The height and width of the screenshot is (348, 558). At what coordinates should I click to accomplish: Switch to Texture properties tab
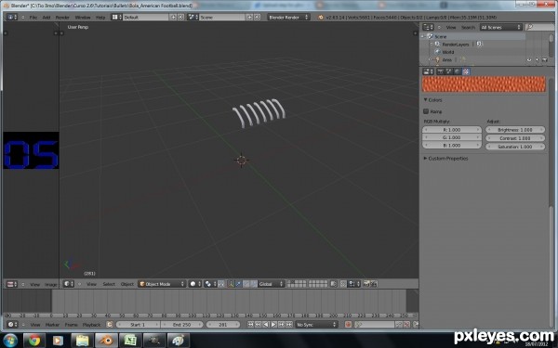(x=466, y=71)
